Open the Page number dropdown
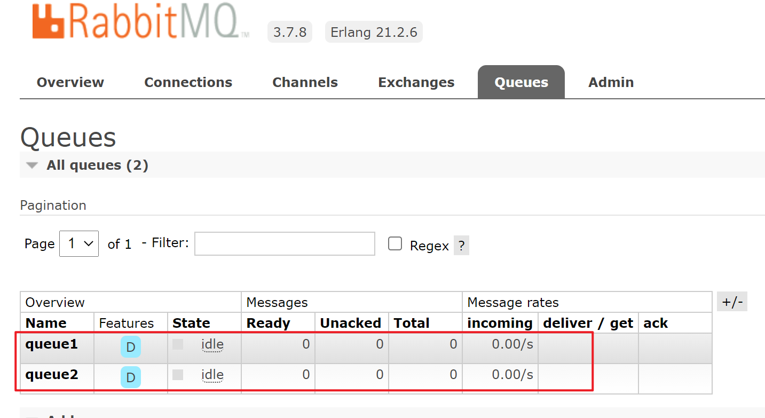The width and height of the screenshot is (765, 418). click(x=79, y=244)
